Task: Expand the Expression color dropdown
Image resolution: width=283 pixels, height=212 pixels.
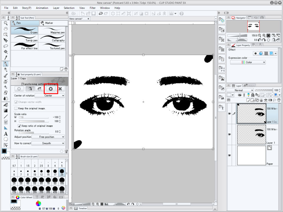Action: (248, 62)
